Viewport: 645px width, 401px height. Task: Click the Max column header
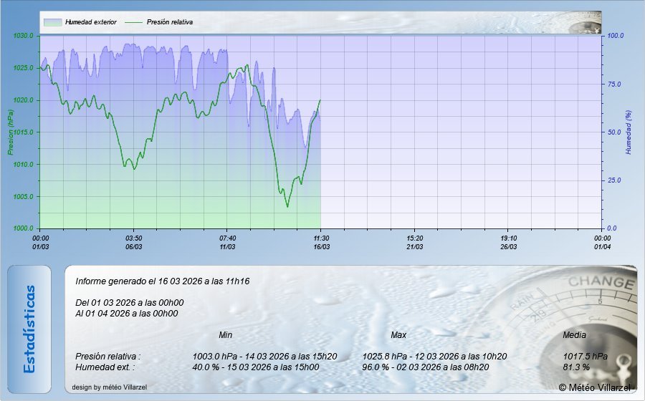tap(398, 335)
